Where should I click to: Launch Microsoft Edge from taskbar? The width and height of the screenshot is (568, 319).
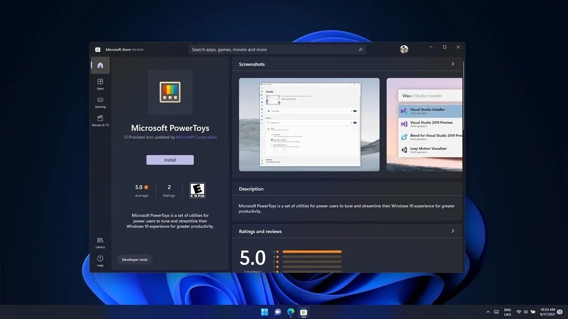(x=290, y=312)
